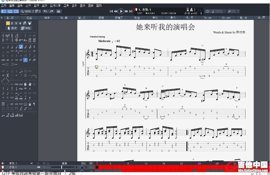Open the page layout view dropdown
The width and height of the screenshot is (270, 175).
[38, 11]
